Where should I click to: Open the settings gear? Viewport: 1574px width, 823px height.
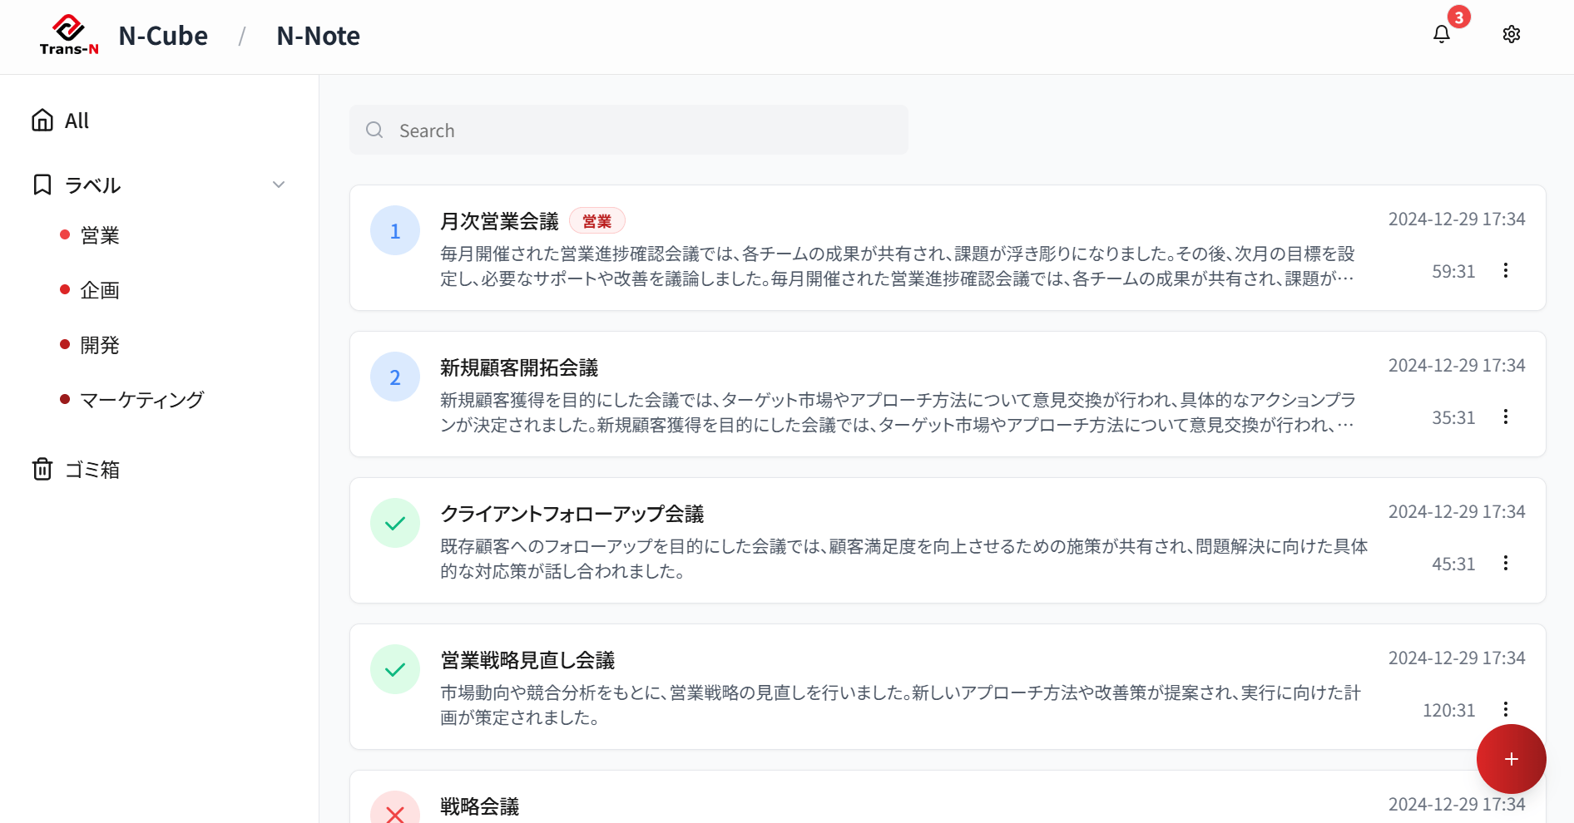point(1512,34)
